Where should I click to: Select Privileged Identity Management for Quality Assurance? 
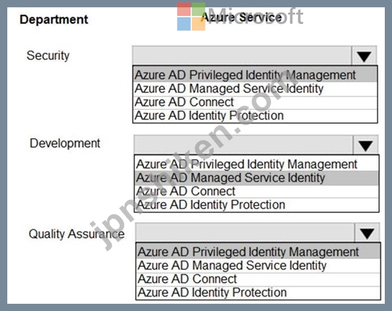click(x=258, y=252)
